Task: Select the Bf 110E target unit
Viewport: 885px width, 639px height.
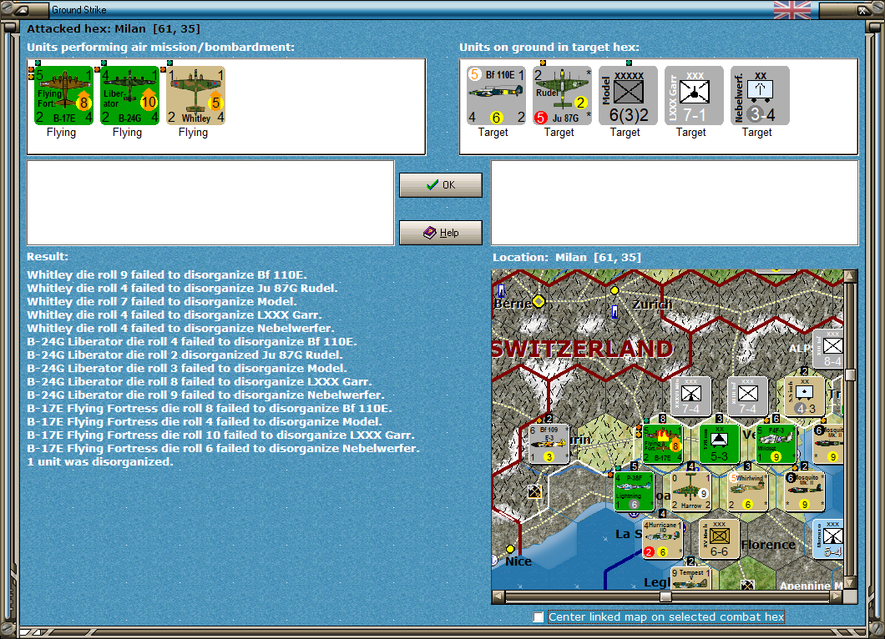Action: (496, 95)
